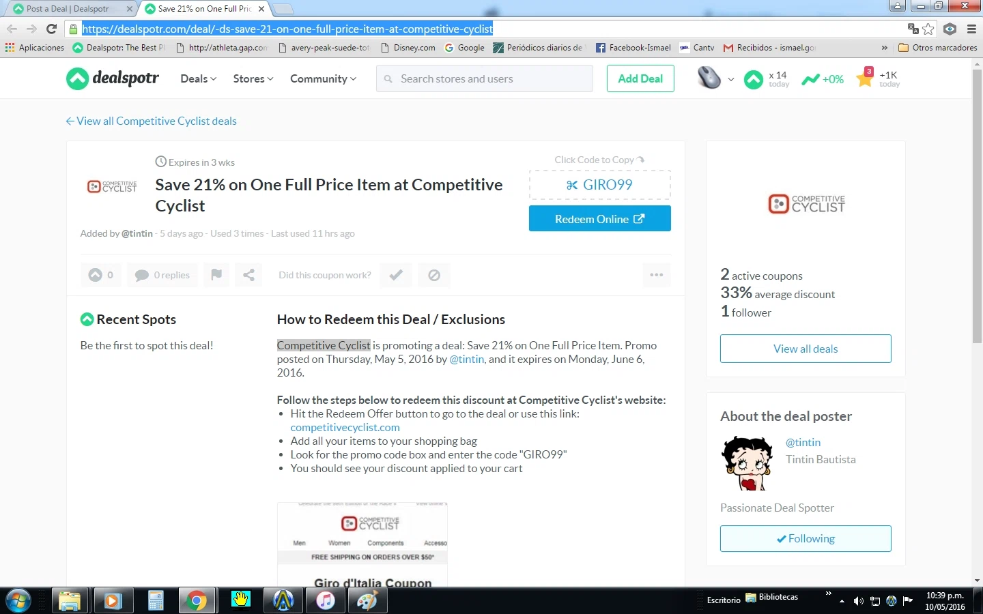The image size is (983, 614).
Task: Click the View all deals button
Action: point(806,349)
